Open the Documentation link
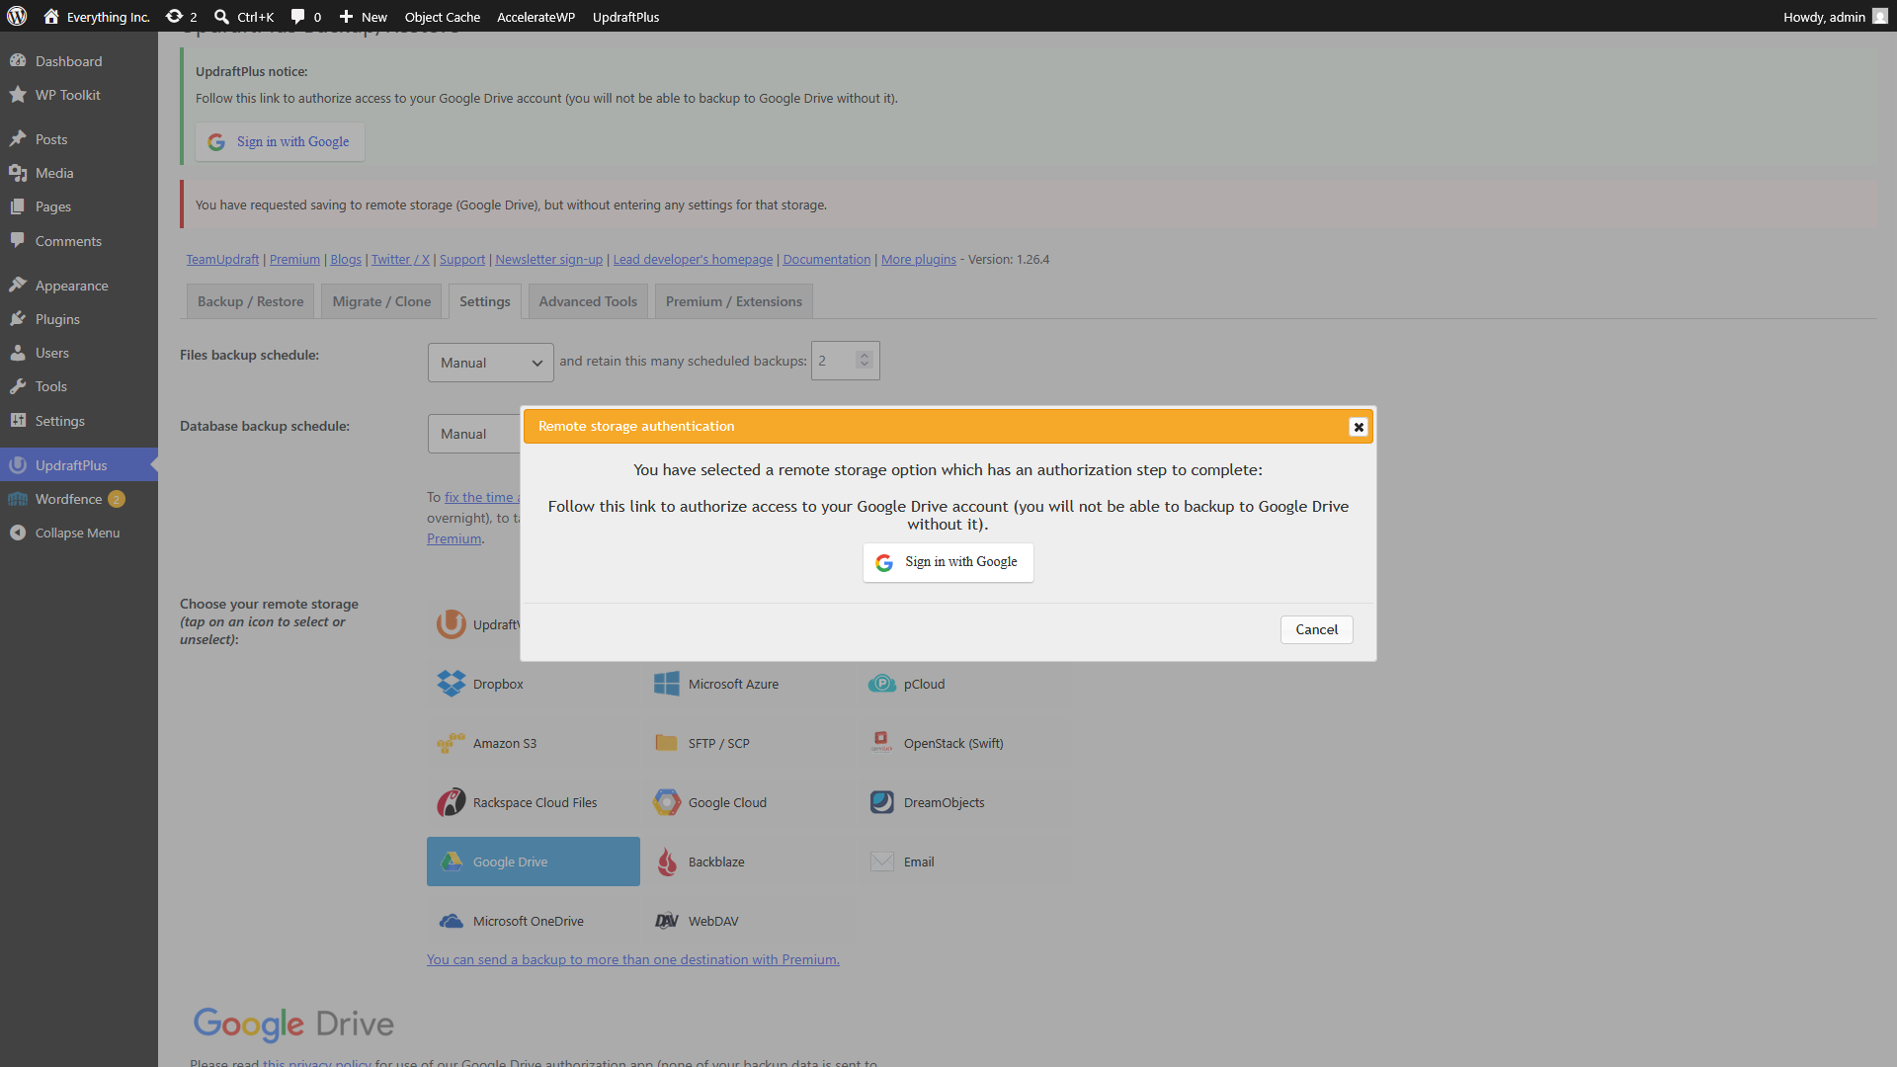 [x=827, y=259]
